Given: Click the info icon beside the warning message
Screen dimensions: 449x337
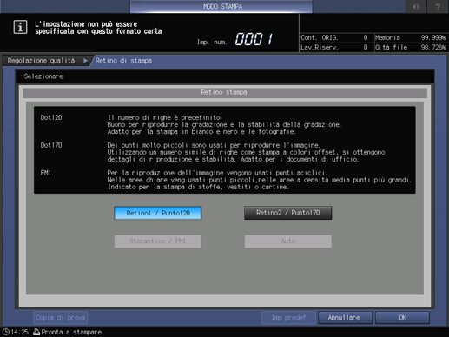Looking at the screenshot, I should pos(20,28).
